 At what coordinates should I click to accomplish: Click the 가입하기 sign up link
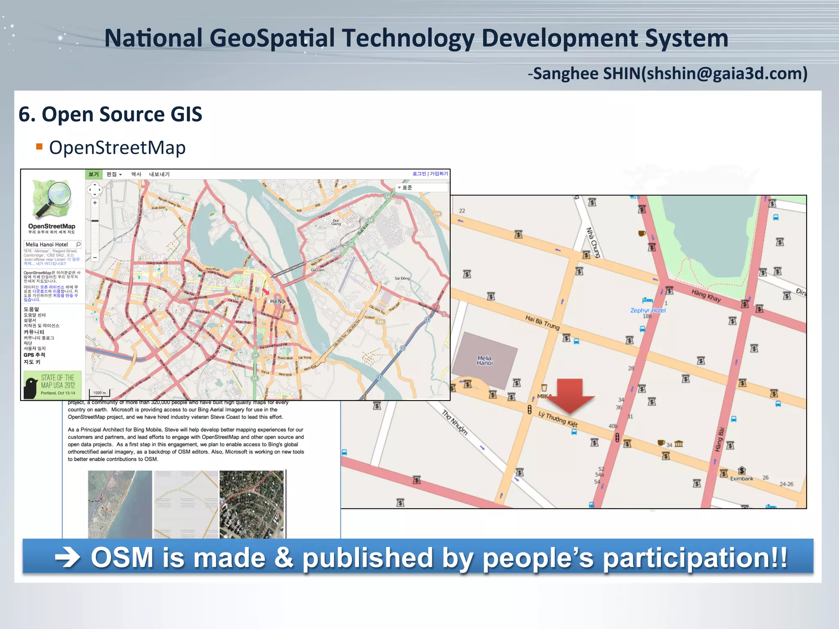[x=439, y=174]
